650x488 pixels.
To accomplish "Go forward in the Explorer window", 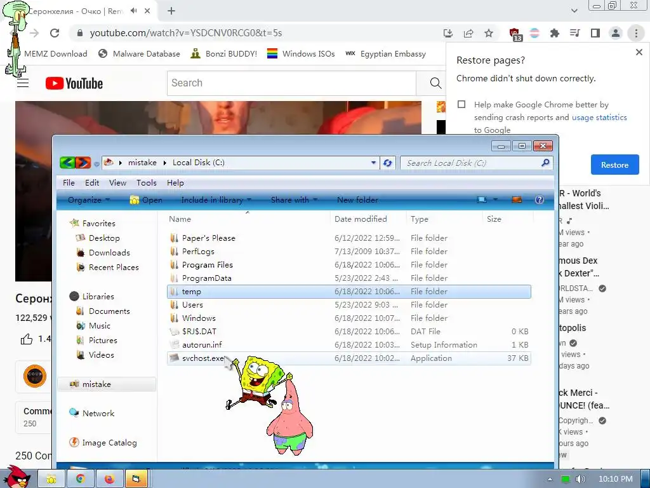I will click(x=83, y=163).
